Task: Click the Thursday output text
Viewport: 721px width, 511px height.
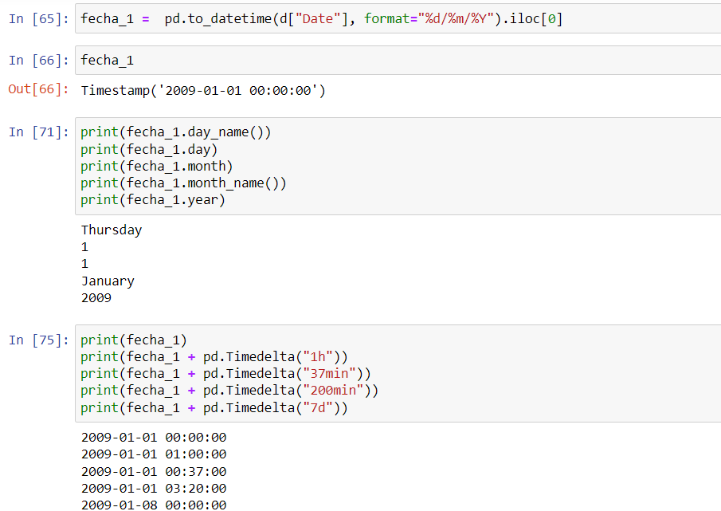Action: 112,230
